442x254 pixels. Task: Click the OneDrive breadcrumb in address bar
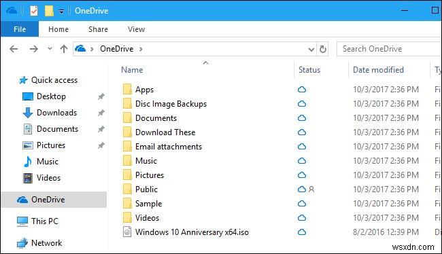[x=117, y=49]
